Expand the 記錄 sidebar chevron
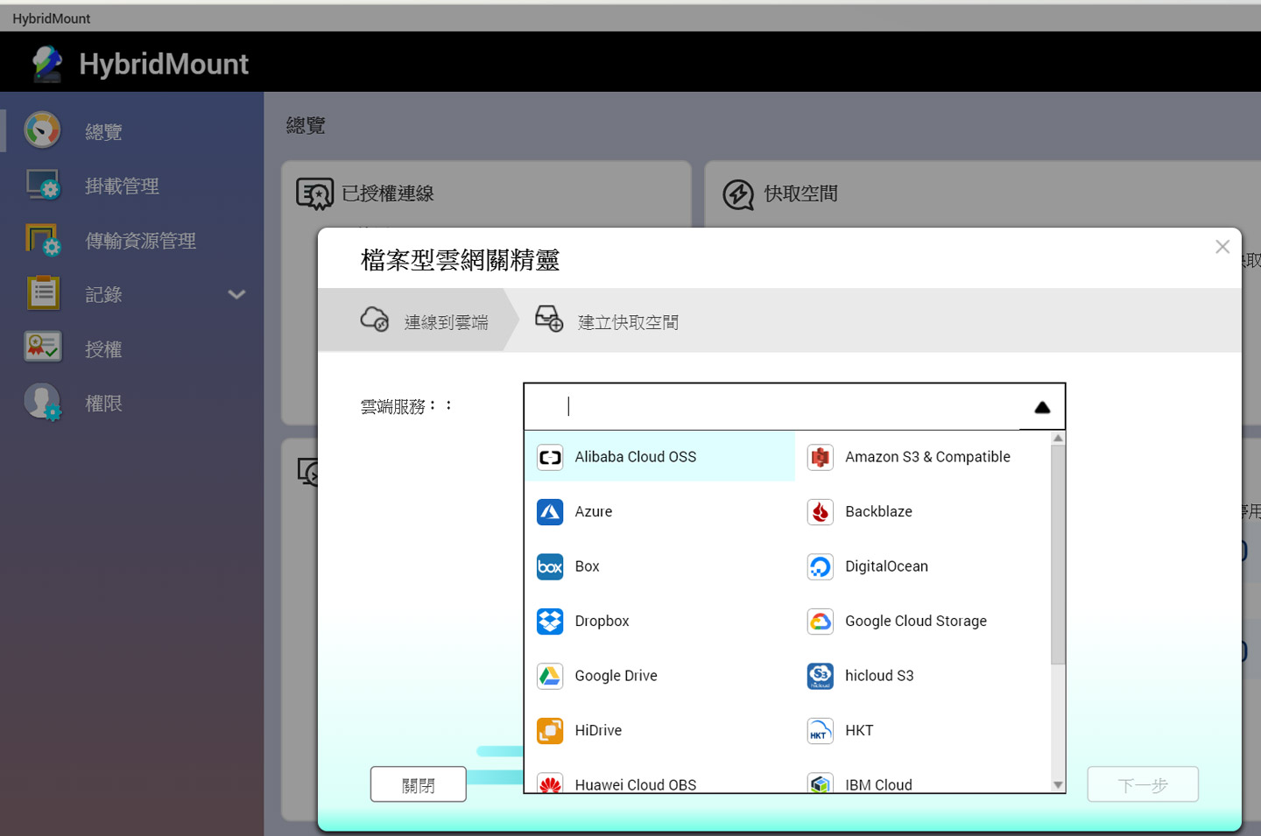The width and height of the screenshot is (1261, 836). pyautogui.click(x=236, y=295)
